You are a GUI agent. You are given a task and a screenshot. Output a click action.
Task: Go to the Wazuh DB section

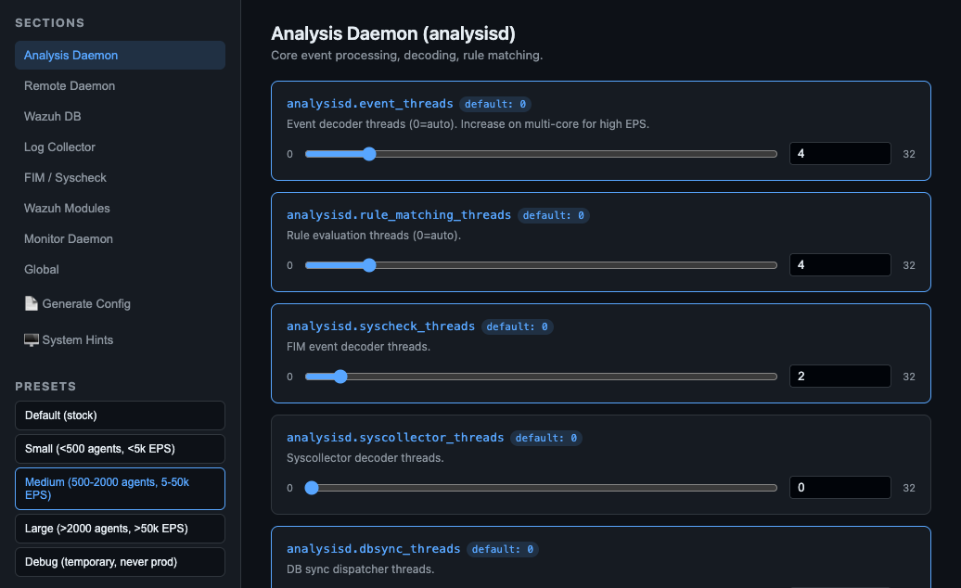pos(121,116)
